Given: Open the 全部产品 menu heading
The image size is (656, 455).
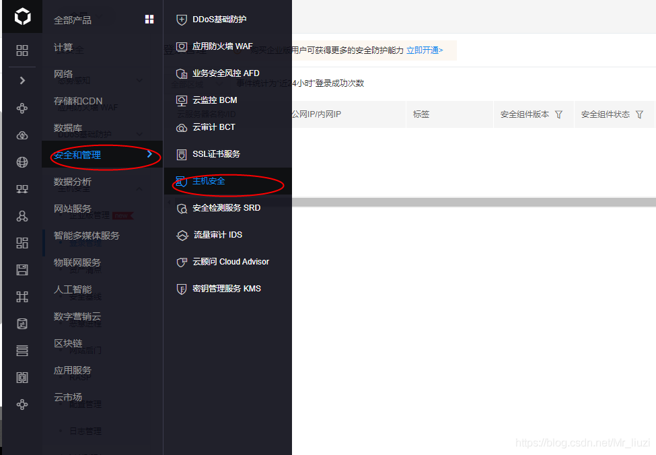Looking at the screenshot, I should pyautogui.click(x=73, y=20).
